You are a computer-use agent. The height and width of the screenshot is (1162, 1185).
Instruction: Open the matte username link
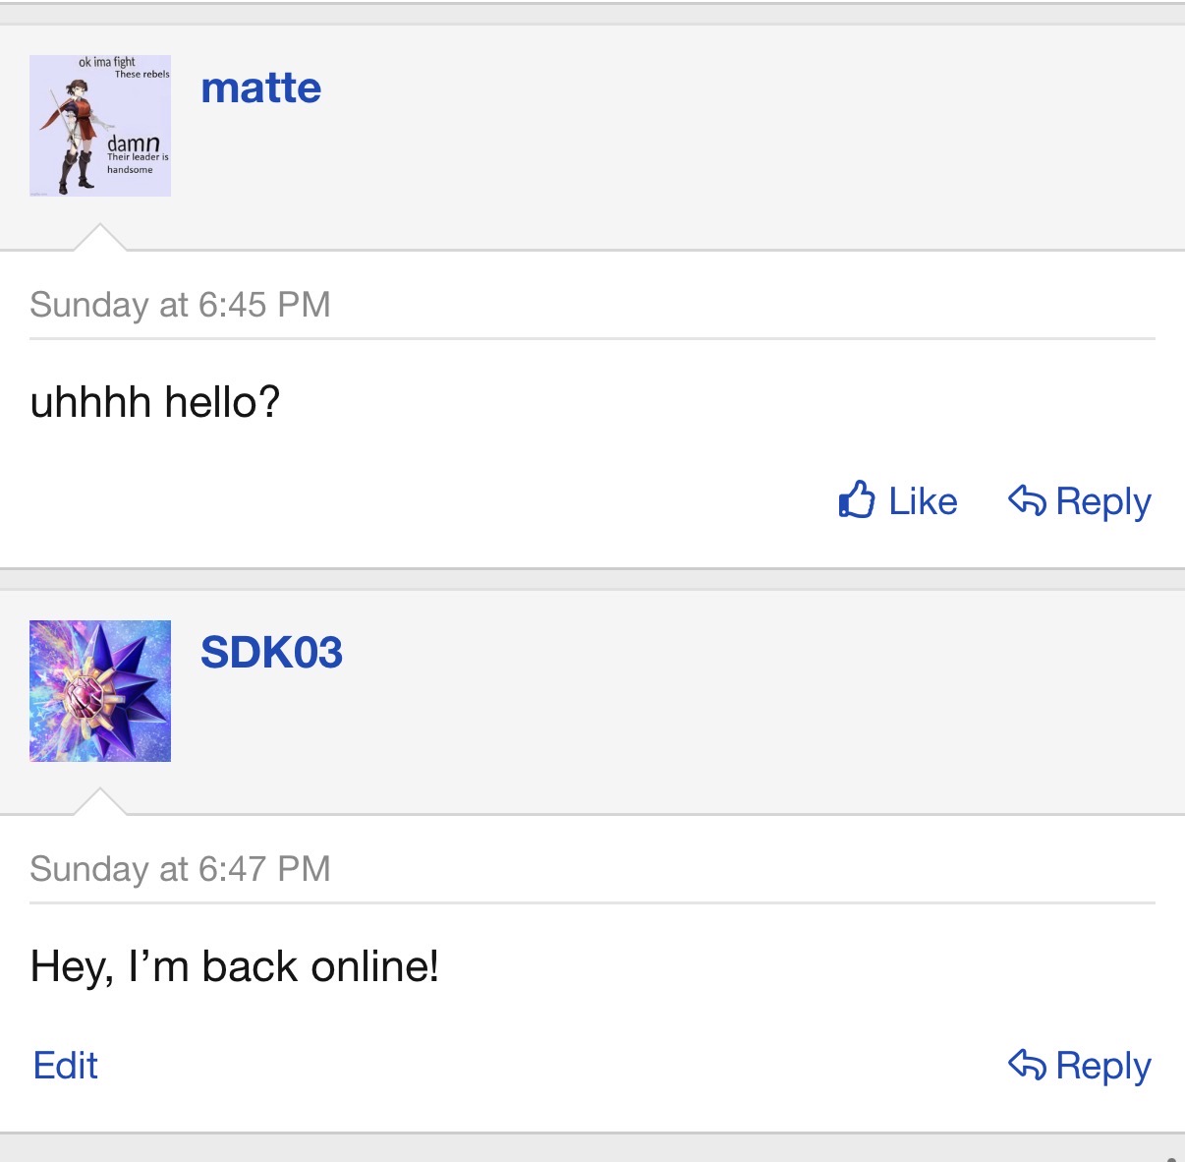[x=260, y=88]
